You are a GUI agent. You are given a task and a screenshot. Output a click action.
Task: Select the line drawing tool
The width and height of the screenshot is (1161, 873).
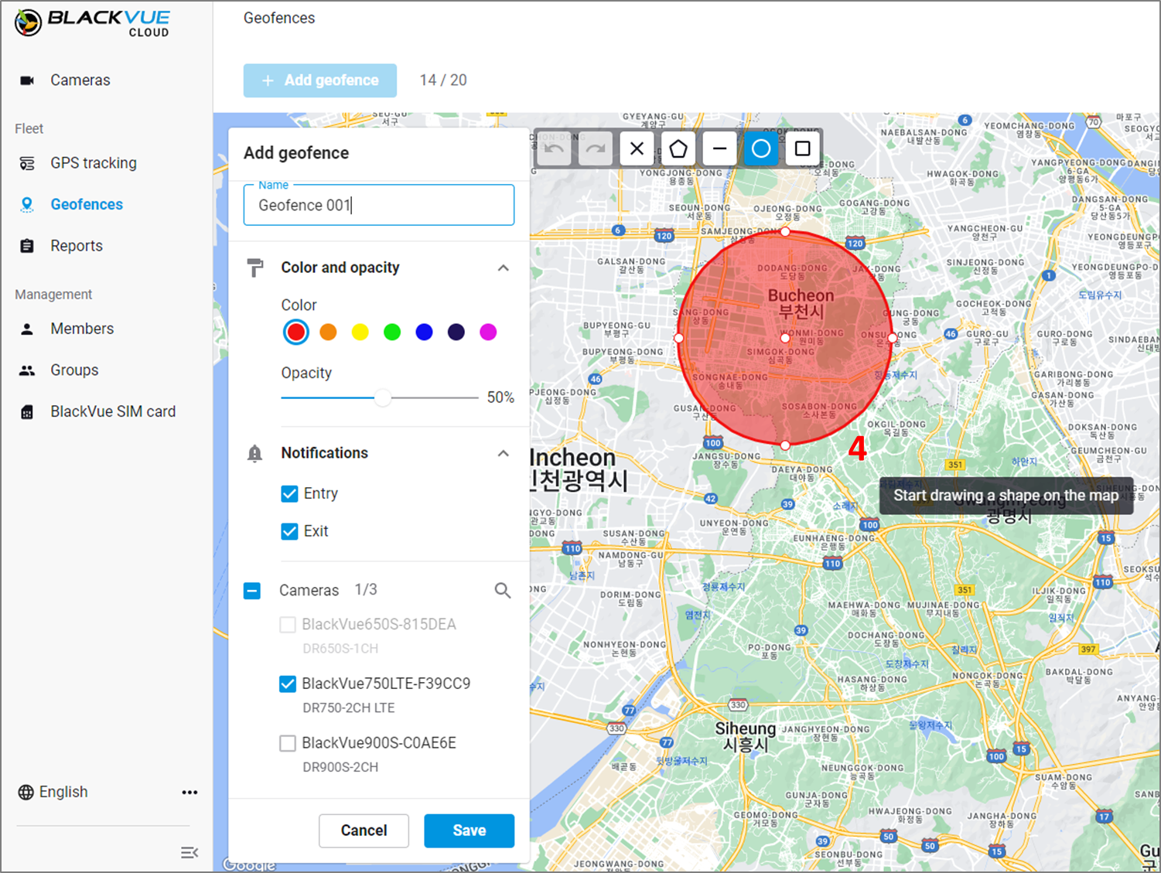[719, 148]
